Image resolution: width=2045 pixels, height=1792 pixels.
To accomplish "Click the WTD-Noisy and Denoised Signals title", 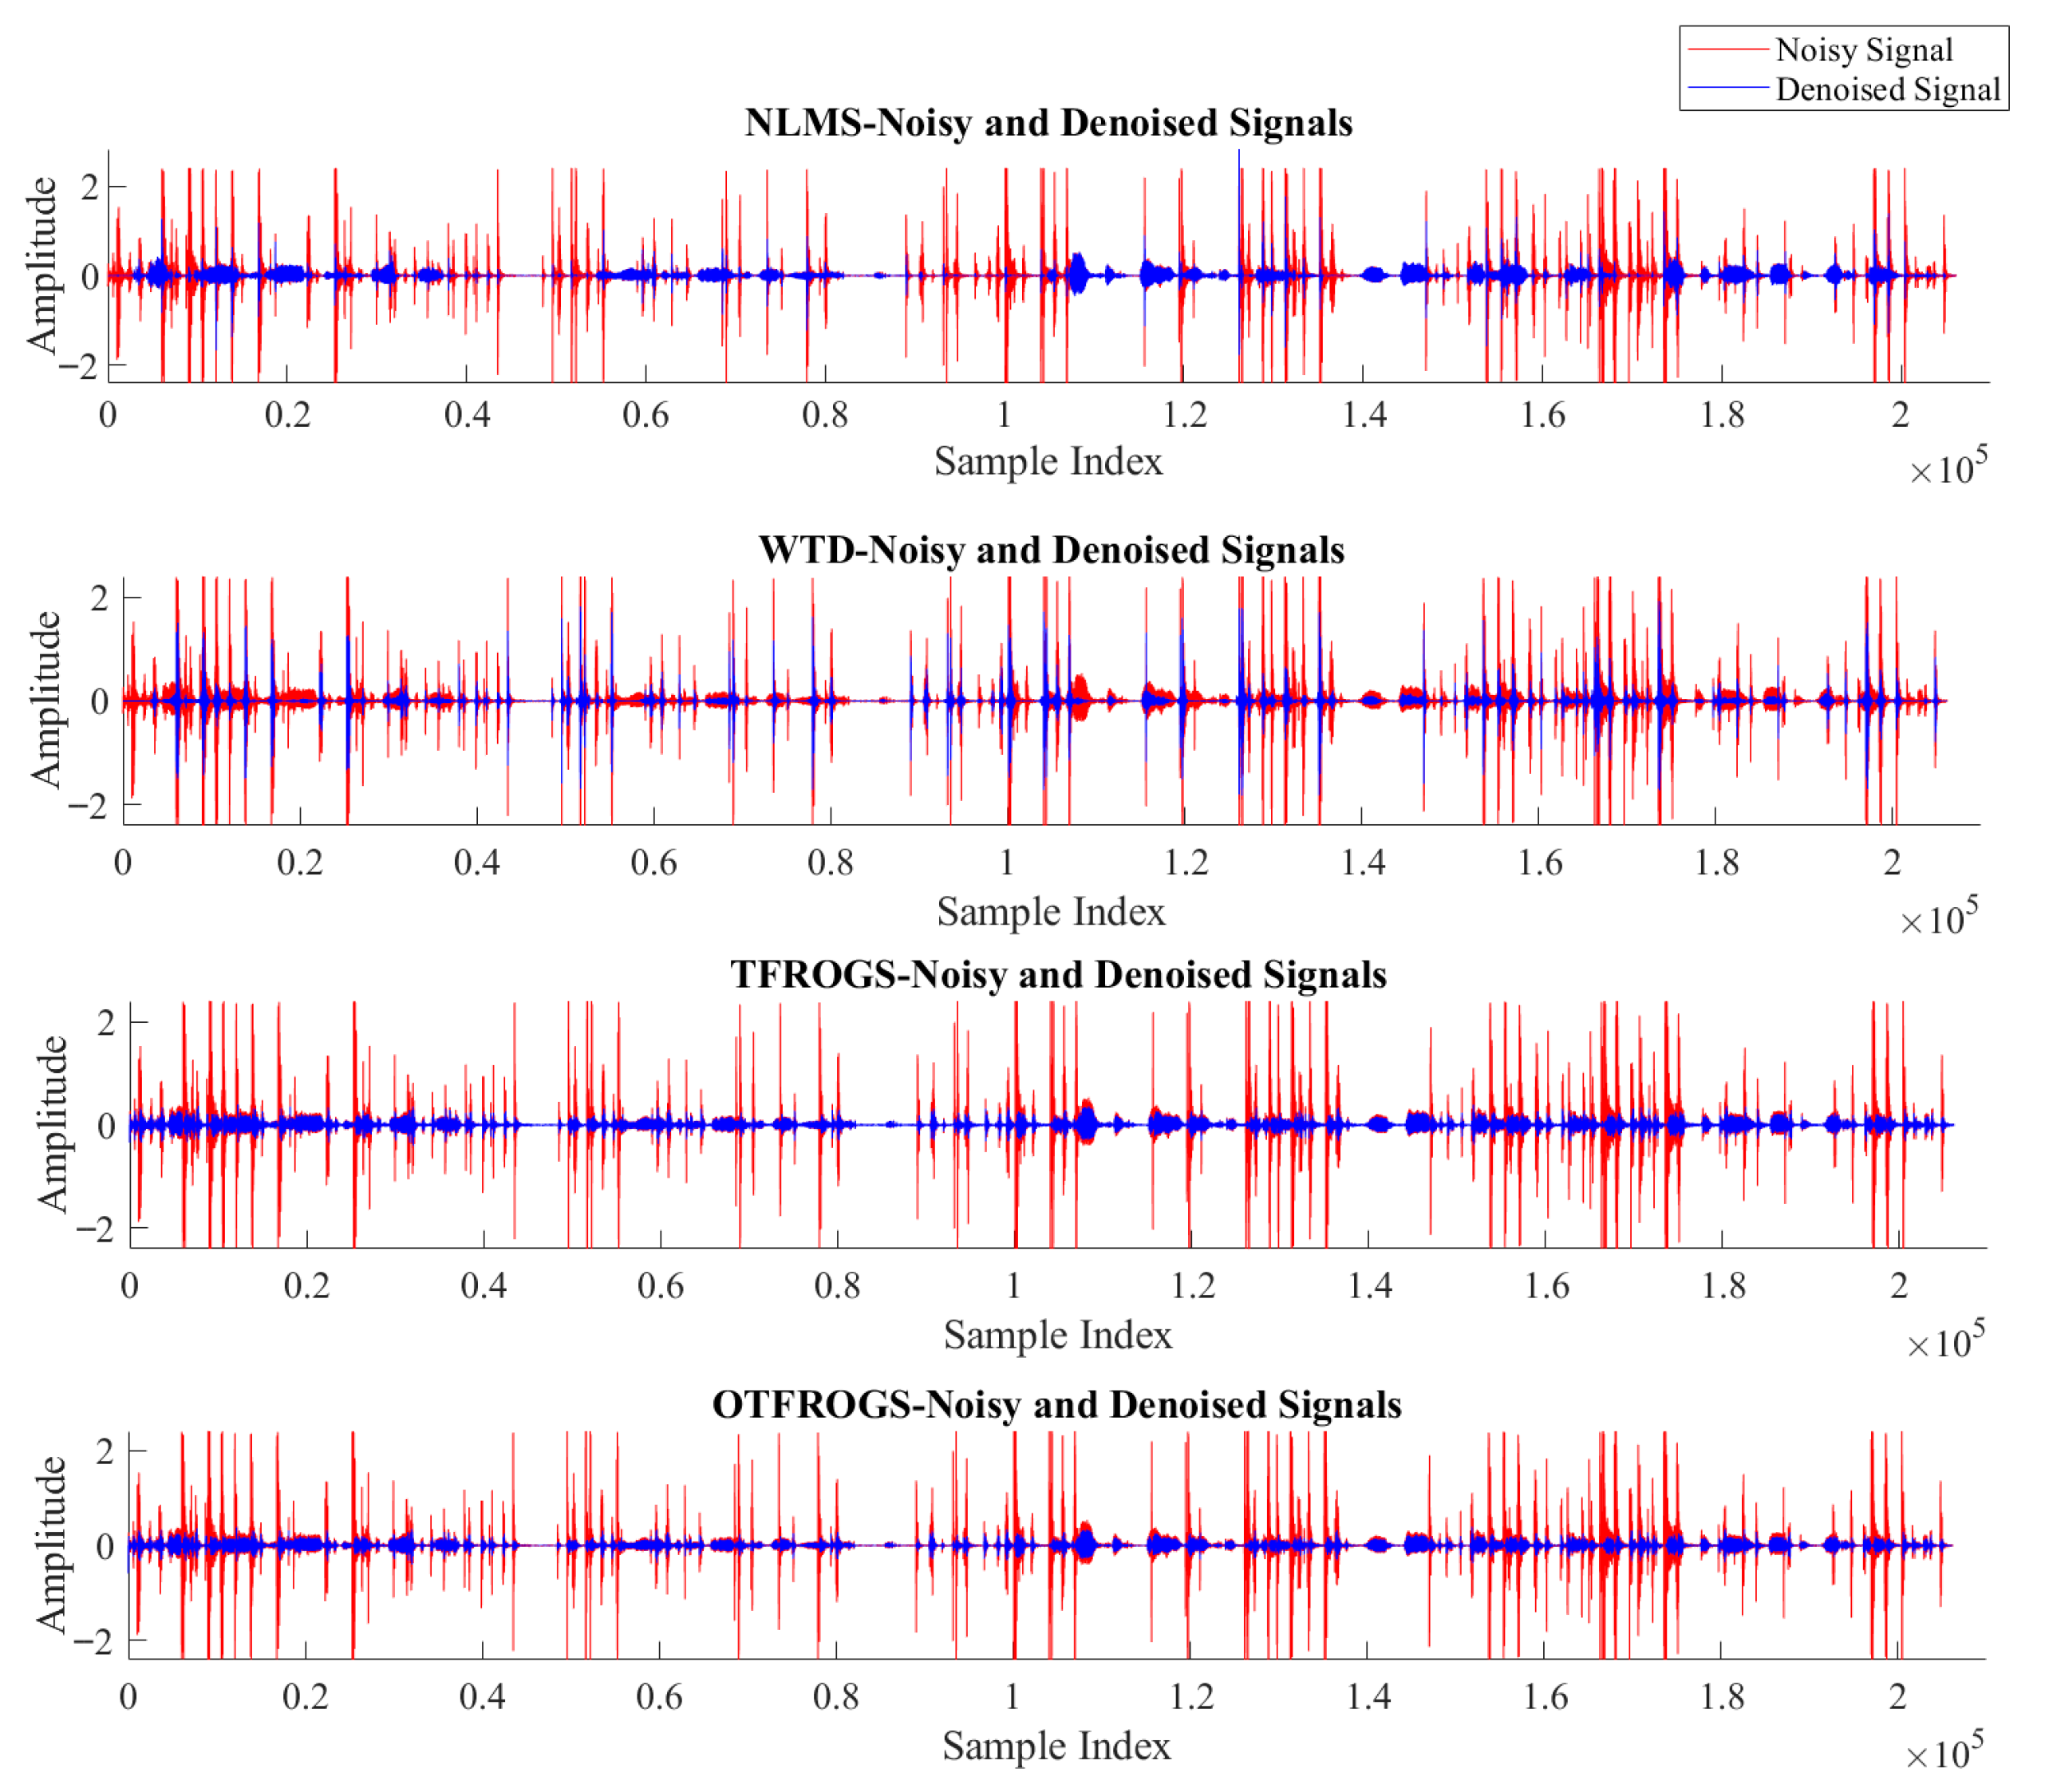I will pos(1051,550).
